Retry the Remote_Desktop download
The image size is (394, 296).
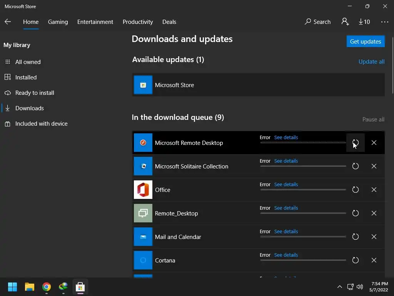(355, 213)
